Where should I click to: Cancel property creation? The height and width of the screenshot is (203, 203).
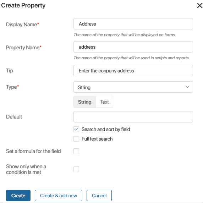click(x=99, y=196)
